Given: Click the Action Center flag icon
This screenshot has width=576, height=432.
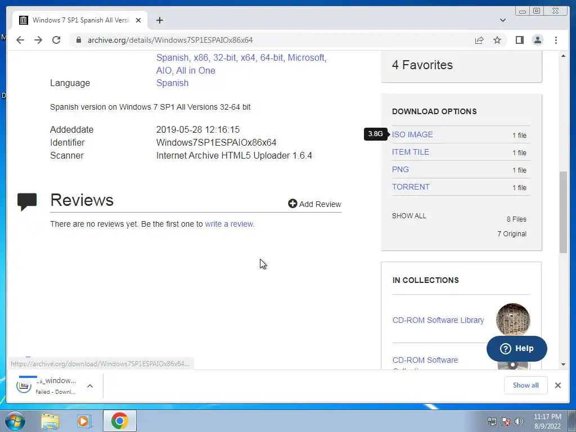Looking at the screenshot, I should click(x=506, y=421).
